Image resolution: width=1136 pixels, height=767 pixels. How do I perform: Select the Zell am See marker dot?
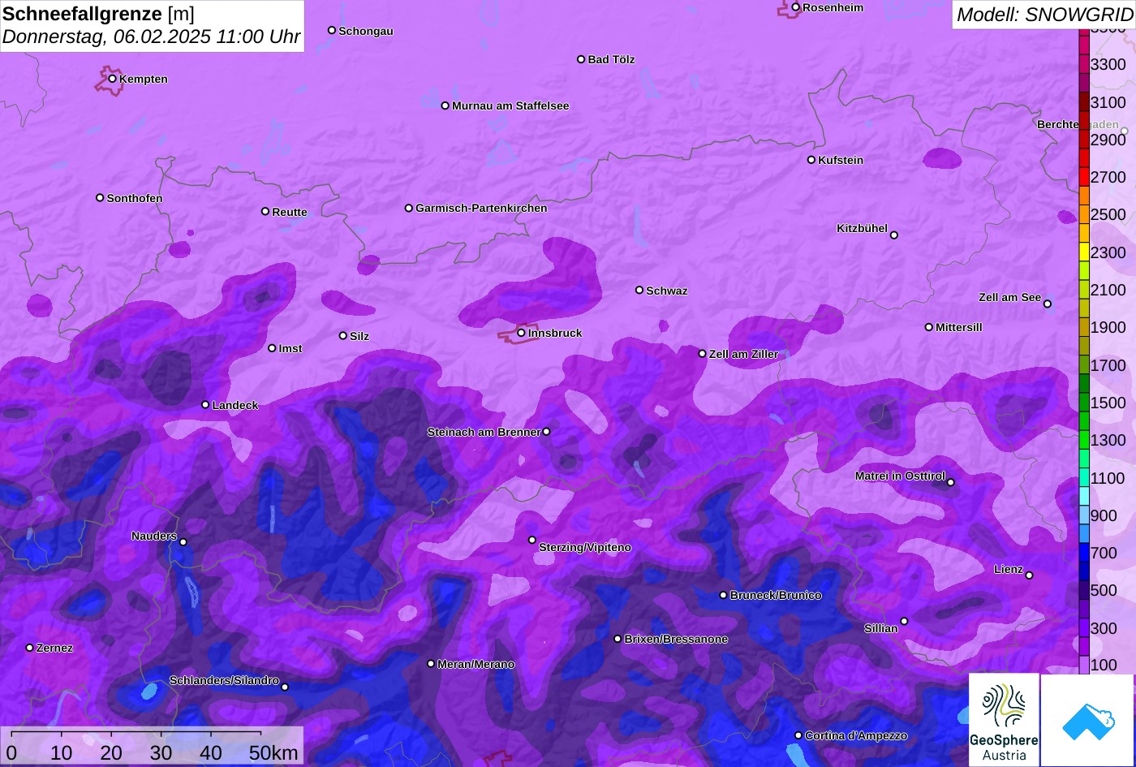[x=1048, y=304]
